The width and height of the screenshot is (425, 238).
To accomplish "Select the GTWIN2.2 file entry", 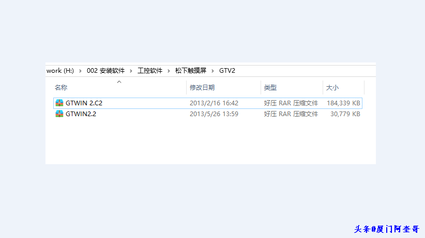I will [x=81, y=114].
